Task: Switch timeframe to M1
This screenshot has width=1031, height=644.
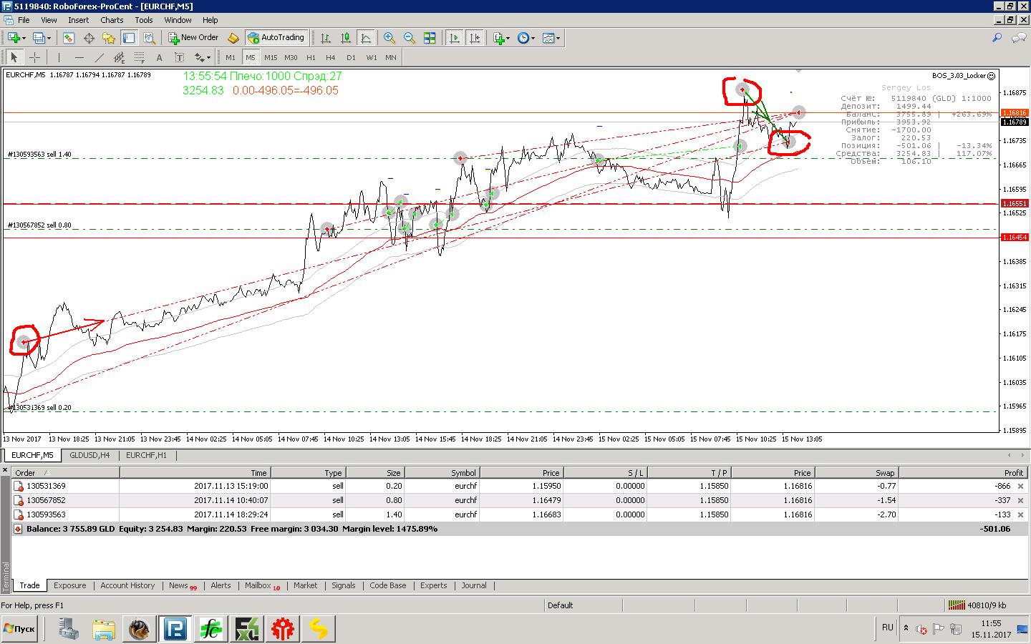Action: click(x=231, y=57)
